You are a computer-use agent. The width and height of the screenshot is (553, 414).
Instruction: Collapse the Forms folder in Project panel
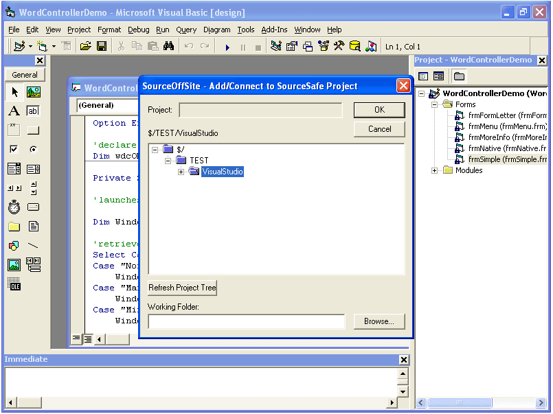pos(434,104)
